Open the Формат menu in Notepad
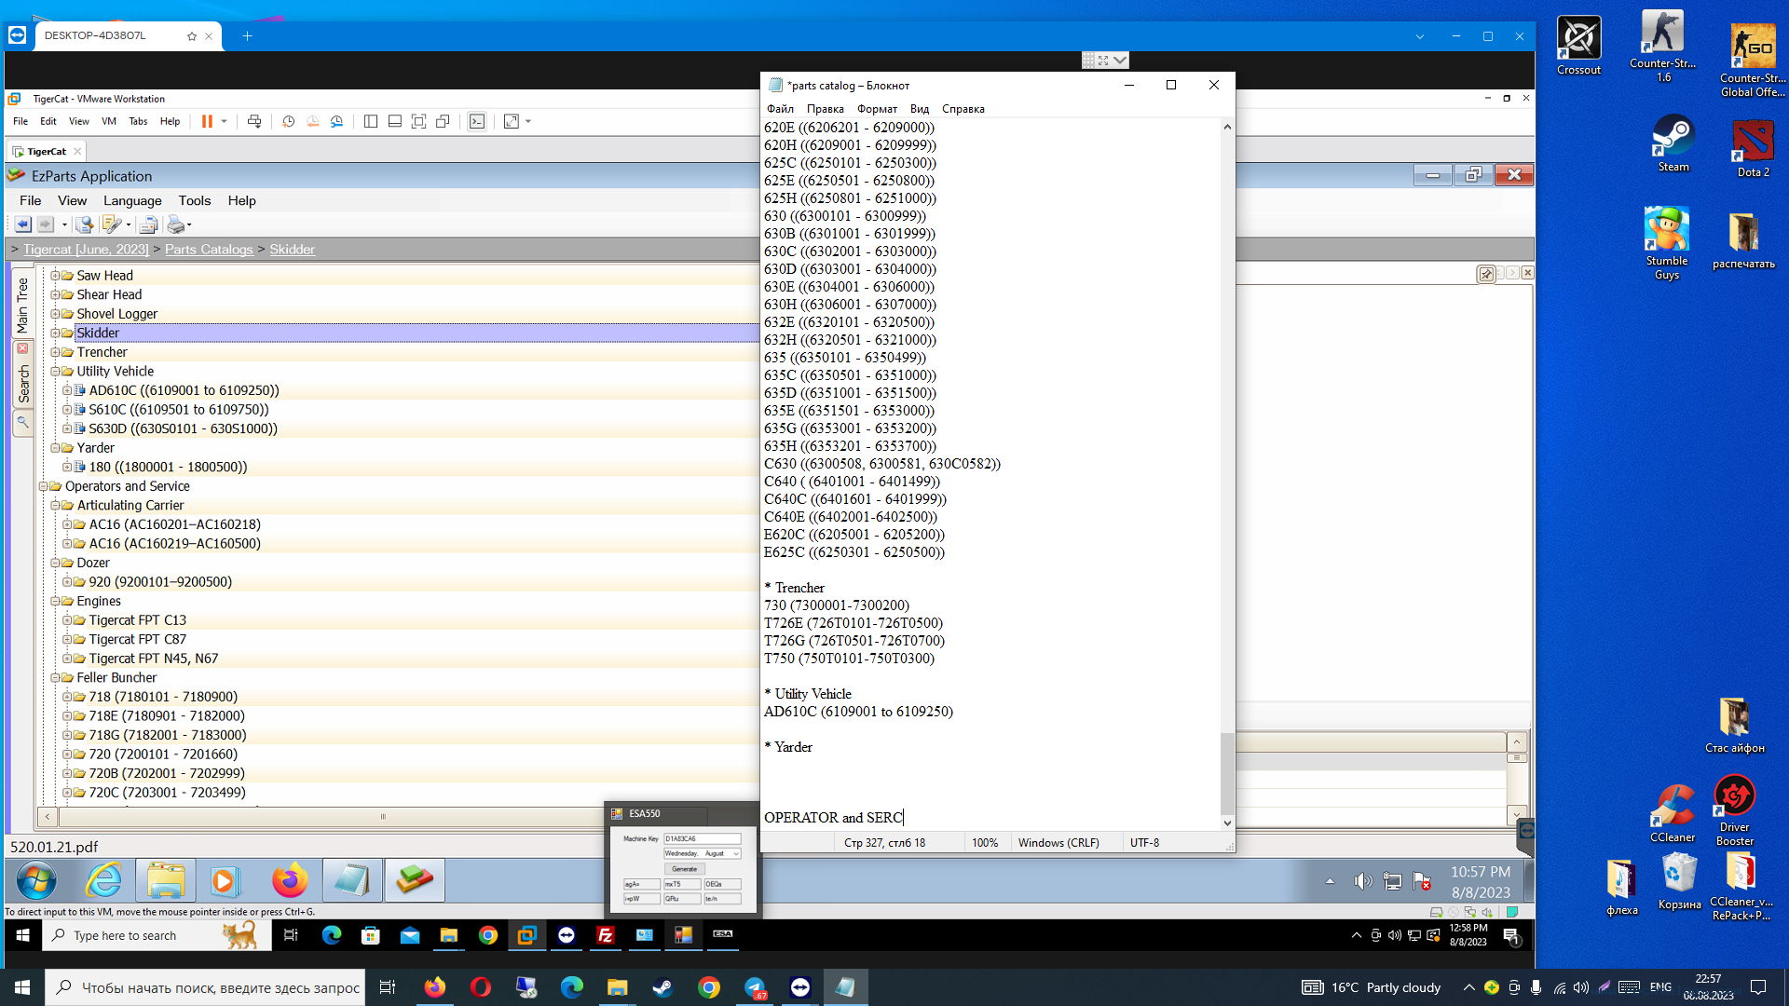Viewport: 1789px width, 1006px height. click(877, 109)
